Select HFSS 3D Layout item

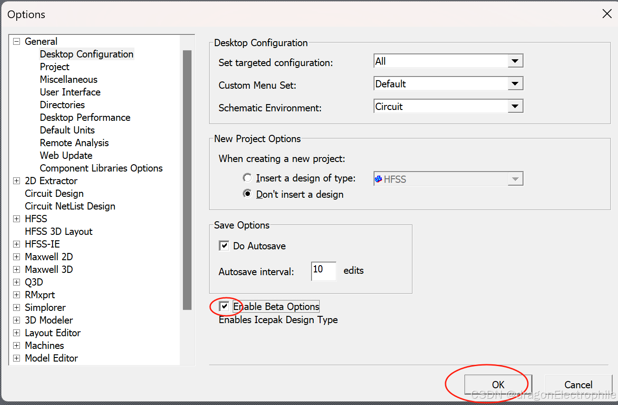click(x=59, y=232)
